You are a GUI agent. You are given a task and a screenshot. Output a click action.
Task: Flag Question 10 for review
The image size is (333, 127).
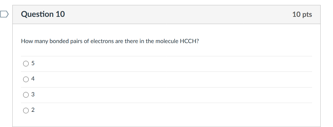(x=4, y=14)
